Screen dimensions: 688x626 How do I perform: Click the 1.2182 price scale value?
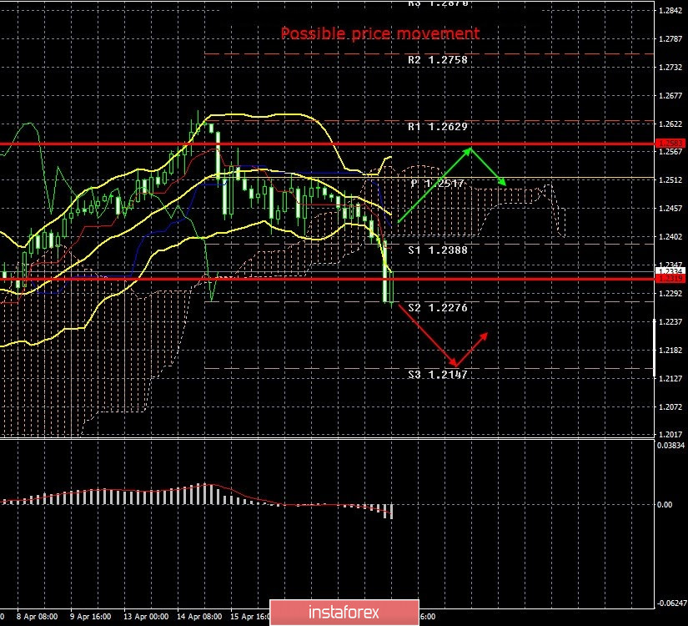(670, 350)
